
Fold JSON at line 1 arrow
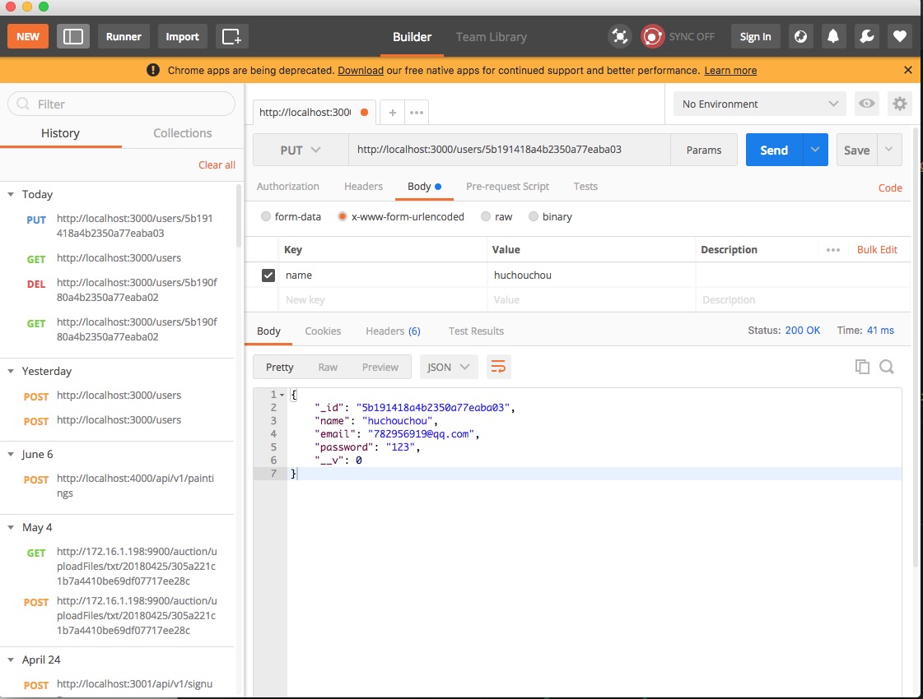click(282, 395)
